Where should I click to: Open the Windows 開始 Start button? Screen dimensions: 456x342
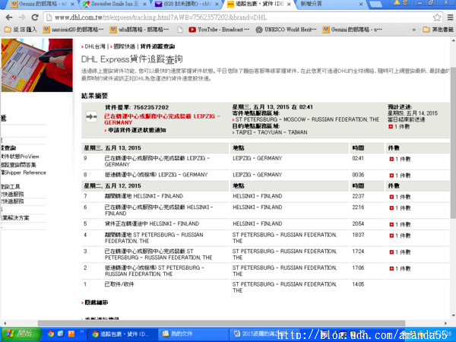[x=21, y=334]
